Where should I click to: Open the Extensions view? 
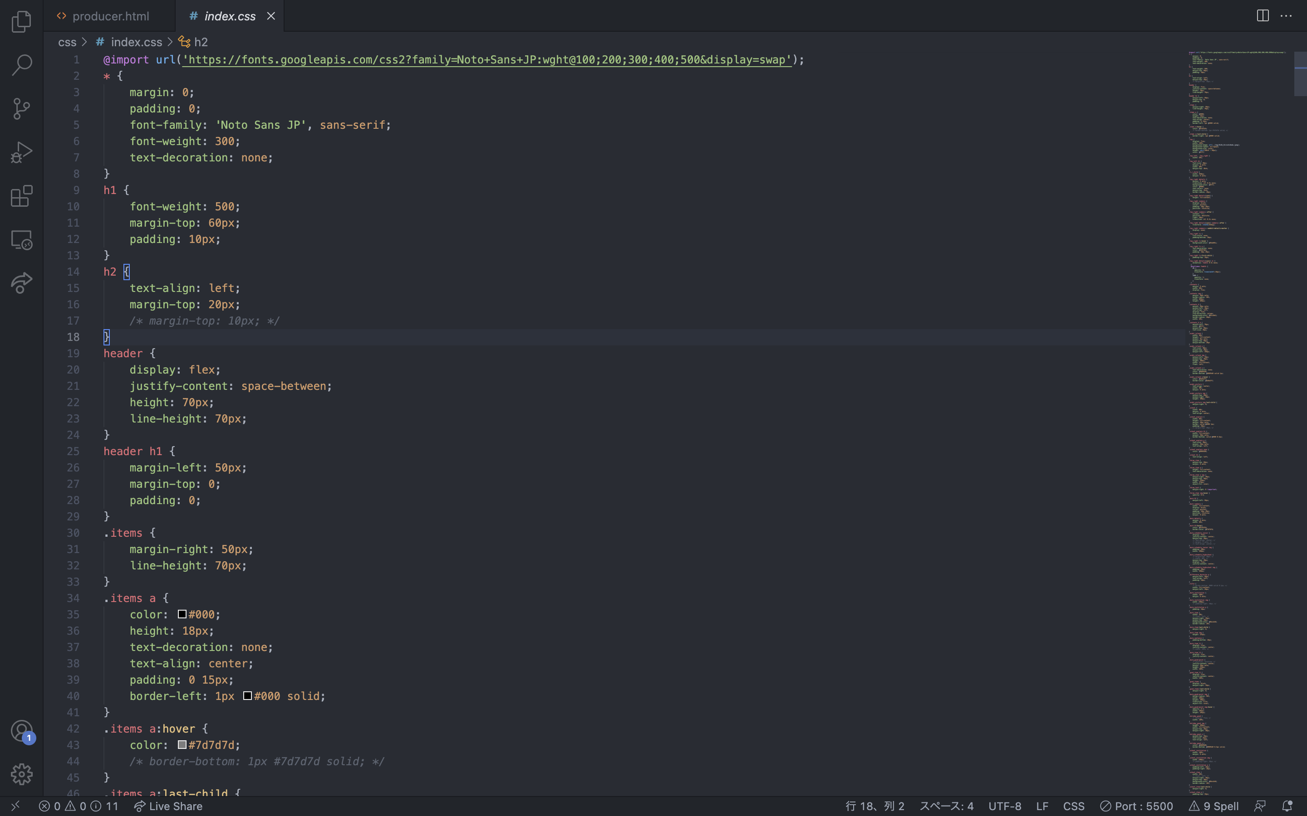tap(22, 196)
